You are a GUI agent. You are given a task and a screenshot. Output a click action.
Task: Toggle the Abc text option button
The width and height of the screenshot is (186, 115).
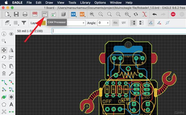[115, 23]
